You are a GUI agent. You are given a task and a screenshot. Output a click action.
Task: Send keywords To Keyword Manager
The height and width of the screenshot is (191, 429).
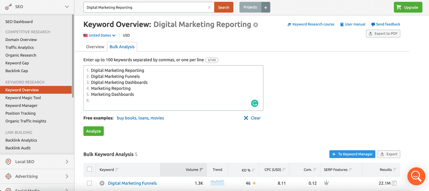(352, 154)
